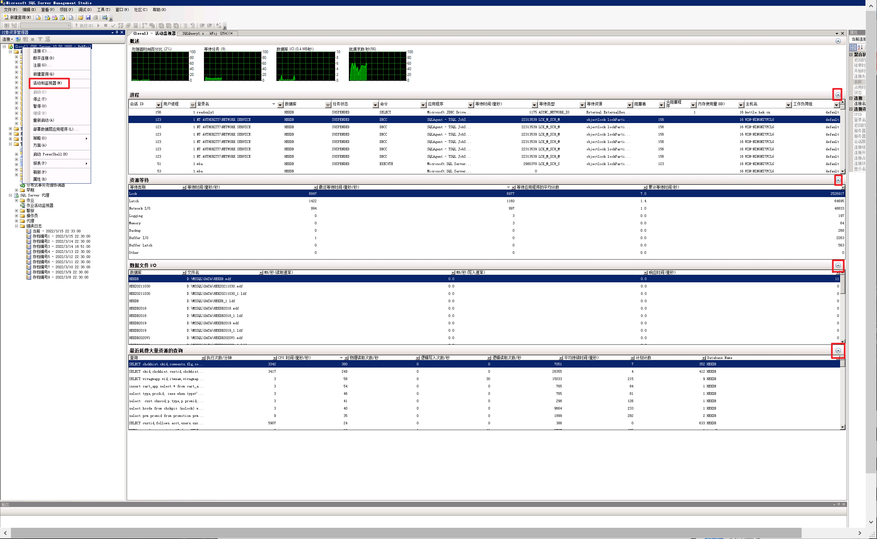The height and width of the screenshot is (539, 877).
Task: Click categorized view icon in properties panel
Action: pyautogui.click(x=853, y=47)
